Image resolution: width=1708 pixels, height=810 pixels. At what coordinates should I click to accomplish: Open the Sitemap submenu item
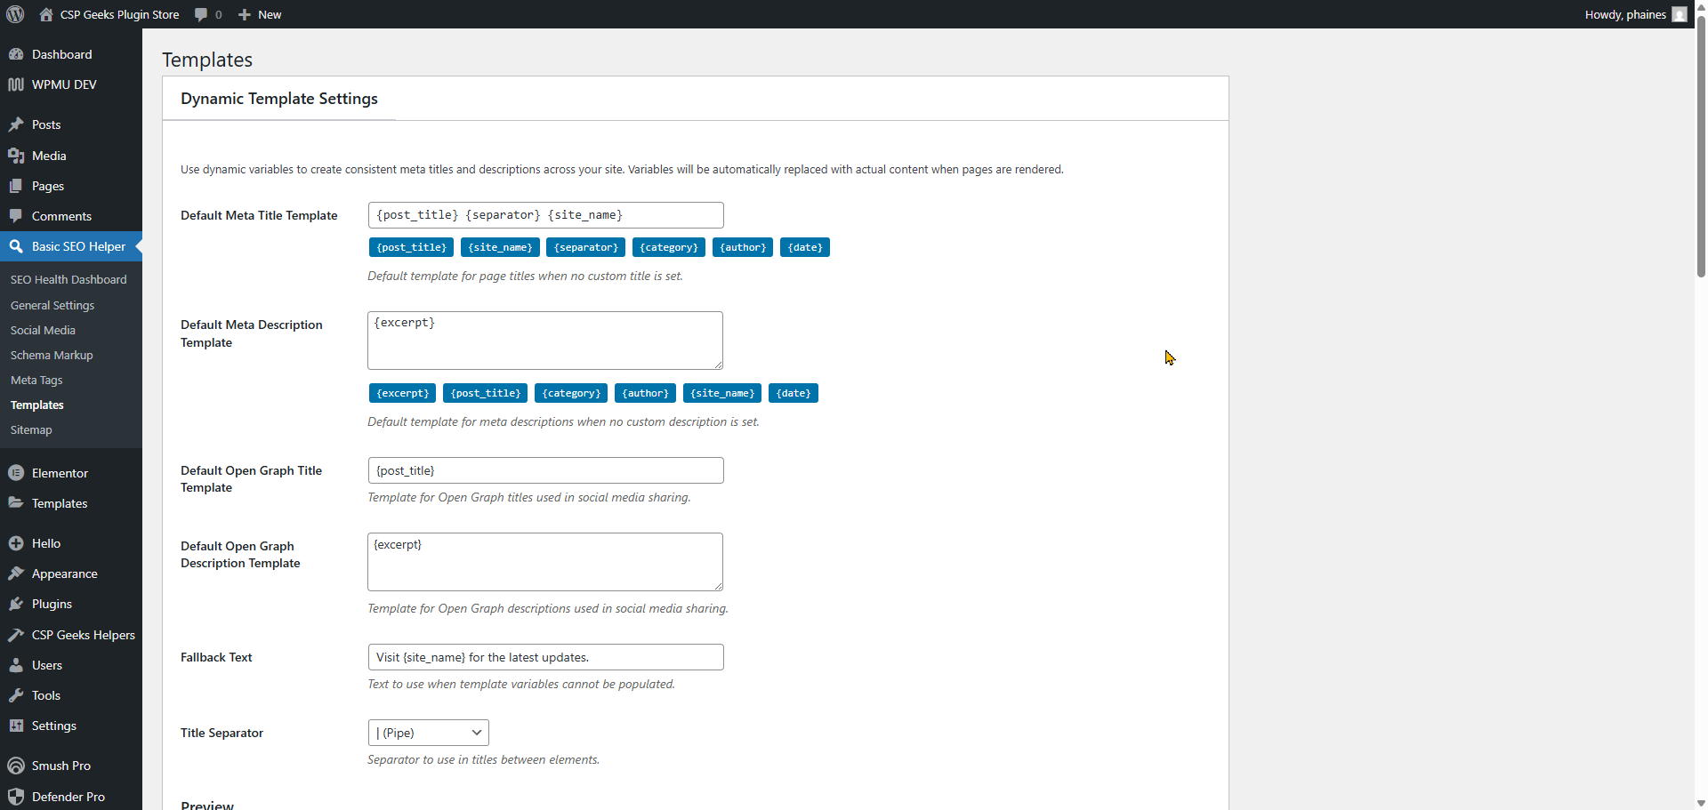[x=30, y=429]
